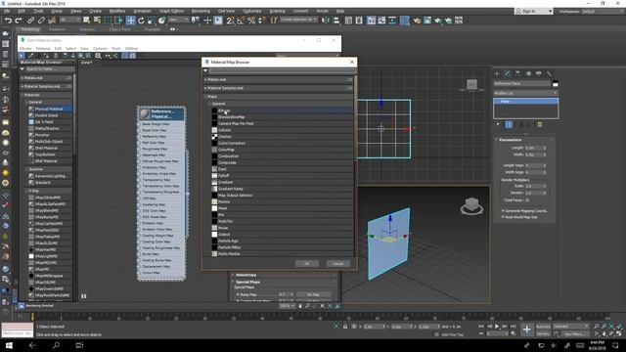Image resolution: width=626 pixels, height=352 pixels.
Task: Click the Configure Modifier Sets icon
Action: pyautogui.click(x=540, y=124)
